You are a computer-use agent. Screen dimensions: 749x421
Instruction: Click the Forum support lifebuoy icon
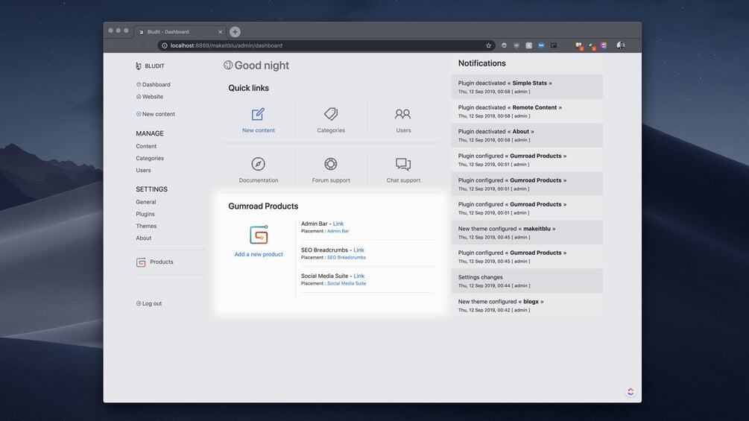pyautogui.click(x=331, y=164)
